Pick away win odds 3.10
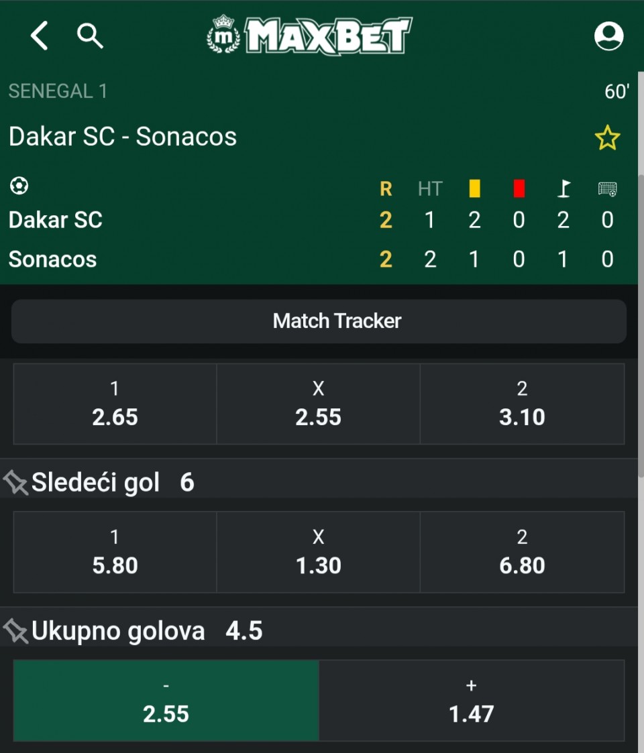This screenshot has width=644, height=753. 522,404
